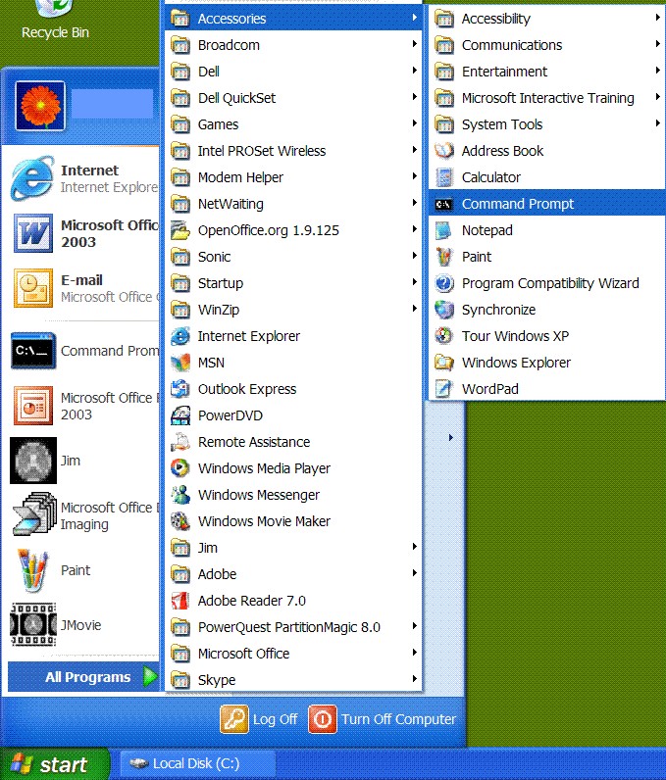Click the MSN butterfly icon
The height and width of the screenshot is (780, 666).
[x=180, y=363]
